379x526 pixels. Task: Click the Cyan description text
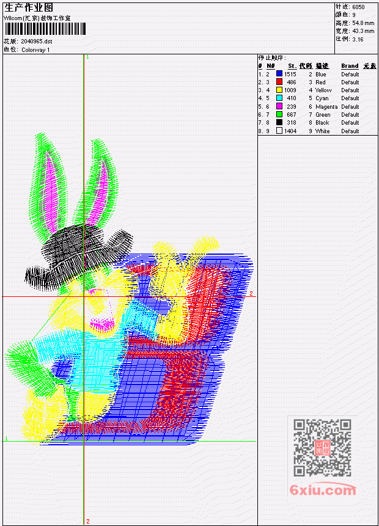pyautogui.click(x=322, y=98)
